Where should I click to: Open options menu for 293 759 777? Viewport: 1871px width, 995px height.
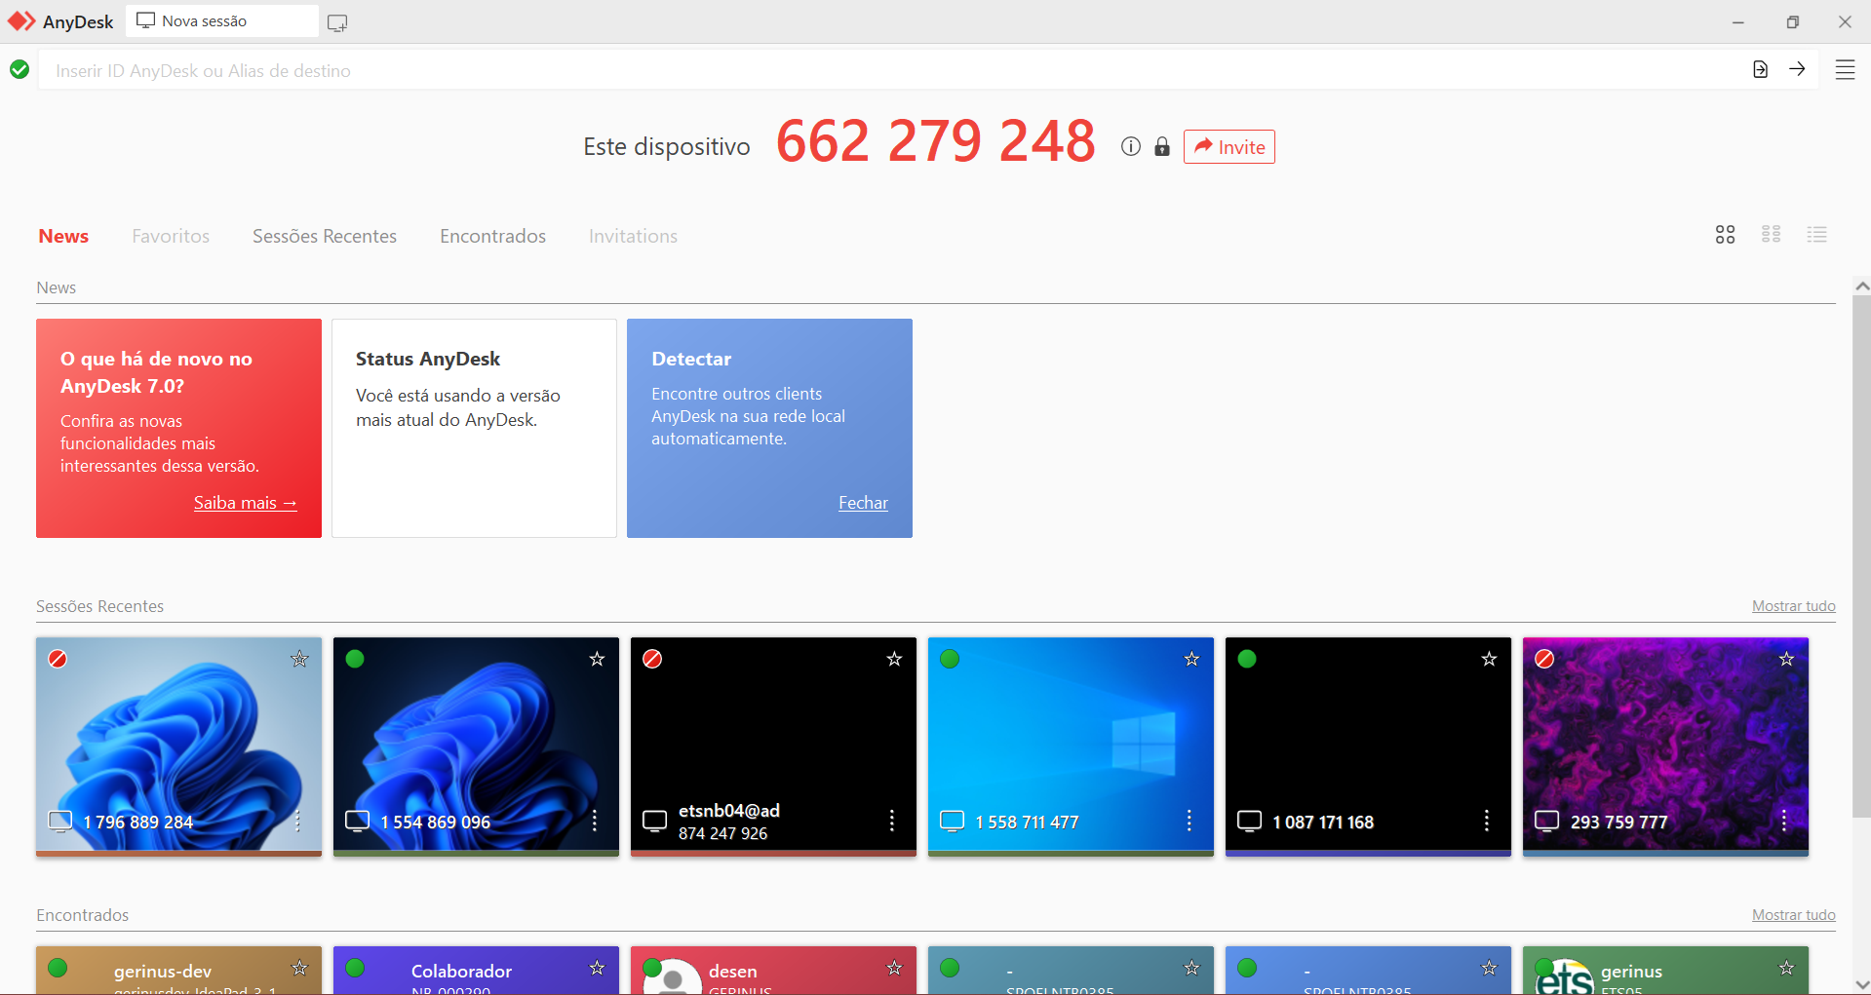pyautogui.click(x=1784, y=821)
